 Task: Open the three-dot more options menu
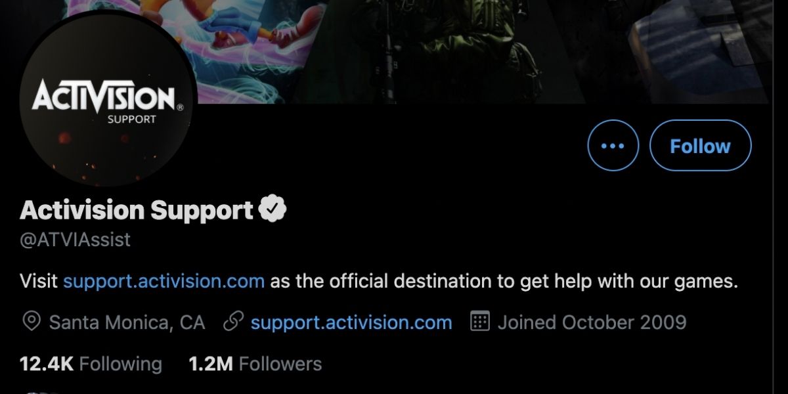[613, 146]
